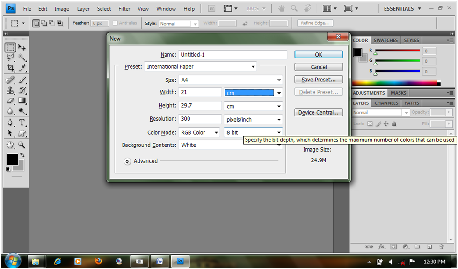Open the Preset dropdown showing International Paper

click(x=200, y=66)
